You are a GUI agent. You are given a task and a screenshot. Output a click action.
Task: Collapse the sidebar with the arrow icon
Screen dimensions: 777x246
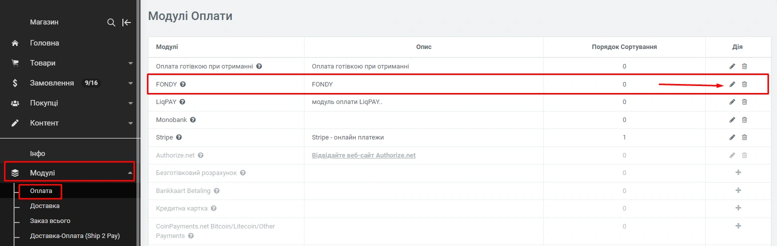pos(126,22)
